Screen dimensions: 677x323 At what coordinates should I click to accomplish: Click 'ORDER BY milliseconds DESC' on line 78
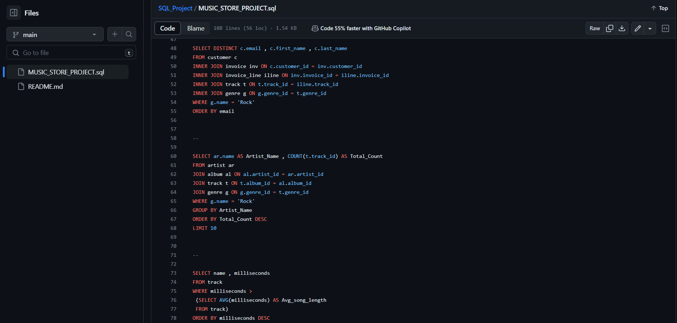[231, 318]
